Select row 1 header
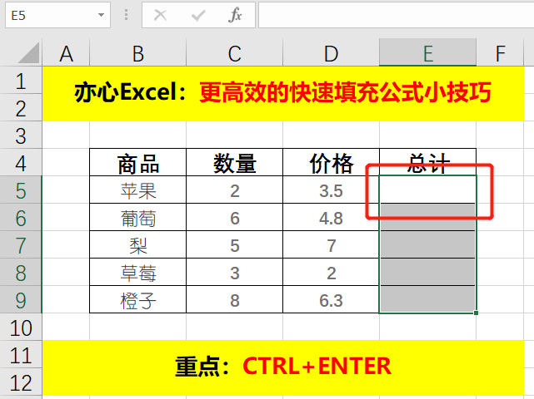534x399 pixels. point(21,80)
